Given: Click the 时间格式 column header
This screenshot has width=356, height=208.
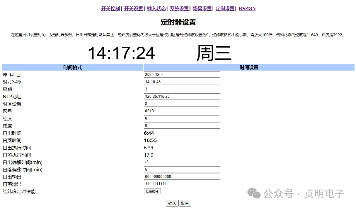Looking at the screenshot, I should [x=73, y=67].
